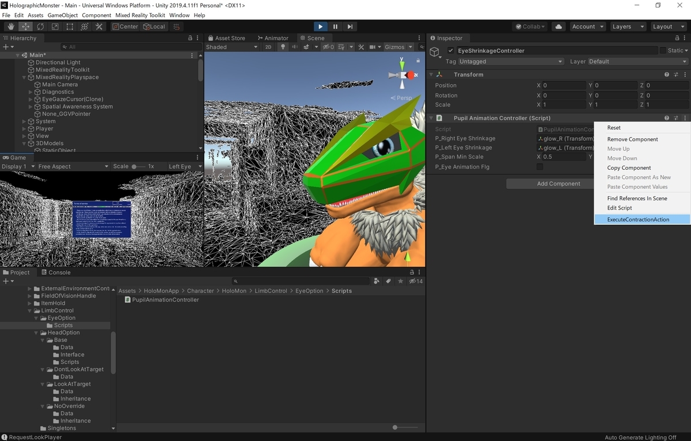Click search by label icon in Project

coord(389,281)
